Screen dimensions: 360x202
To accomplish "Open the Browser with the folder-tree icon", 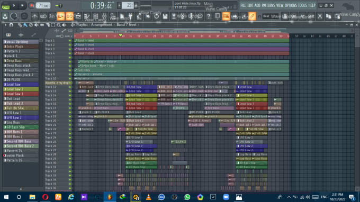I will (113, 16).
